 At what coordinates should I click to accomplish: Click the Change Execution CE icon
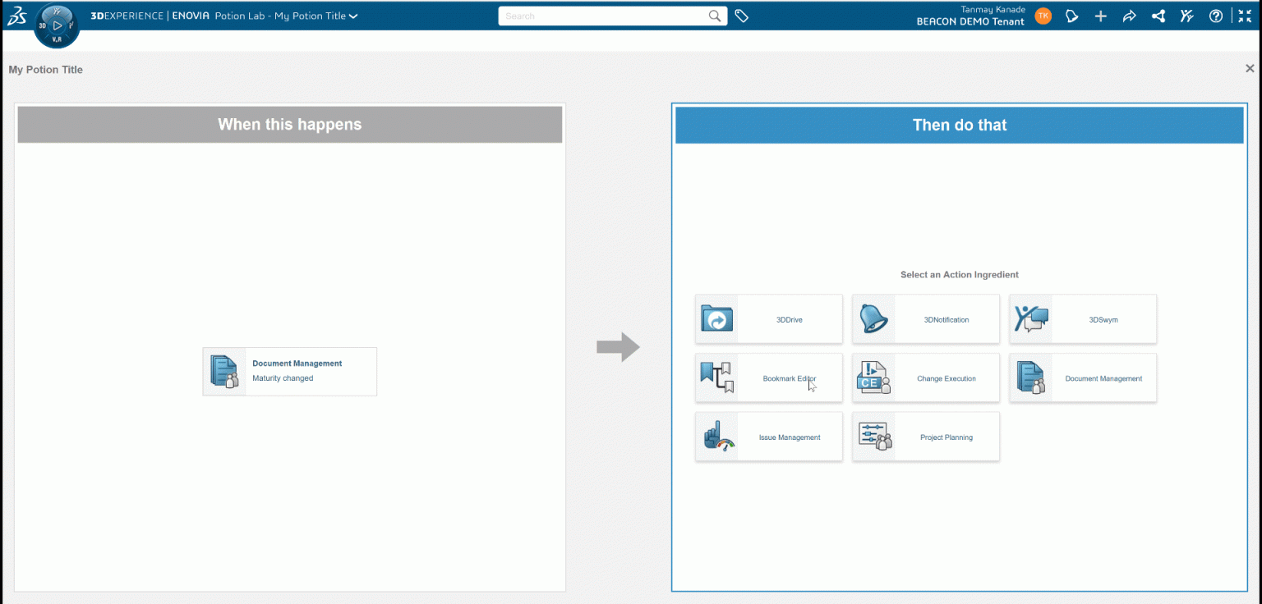(x=874, y=378)
